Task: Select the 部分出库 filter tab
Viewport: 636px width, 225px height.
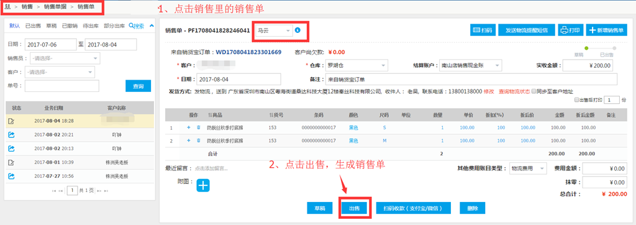Action: (x=114, y=26)
